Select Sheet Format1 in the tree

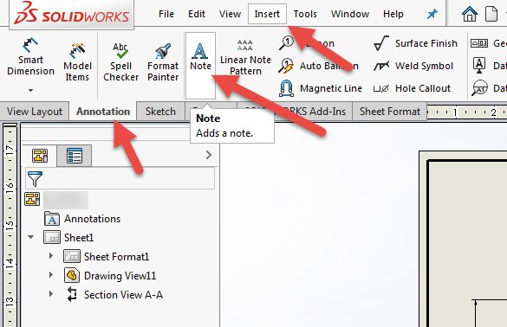(107, 257)
